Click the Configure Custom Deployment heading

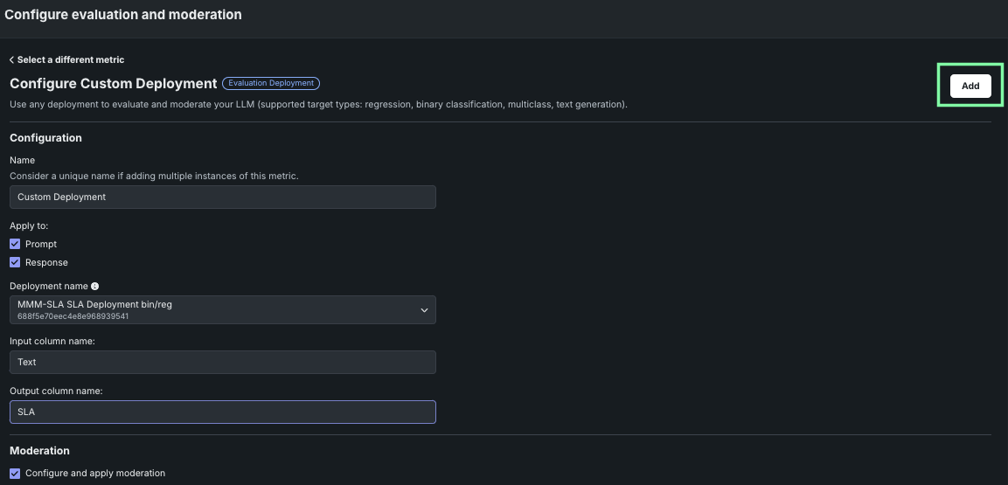113,84
